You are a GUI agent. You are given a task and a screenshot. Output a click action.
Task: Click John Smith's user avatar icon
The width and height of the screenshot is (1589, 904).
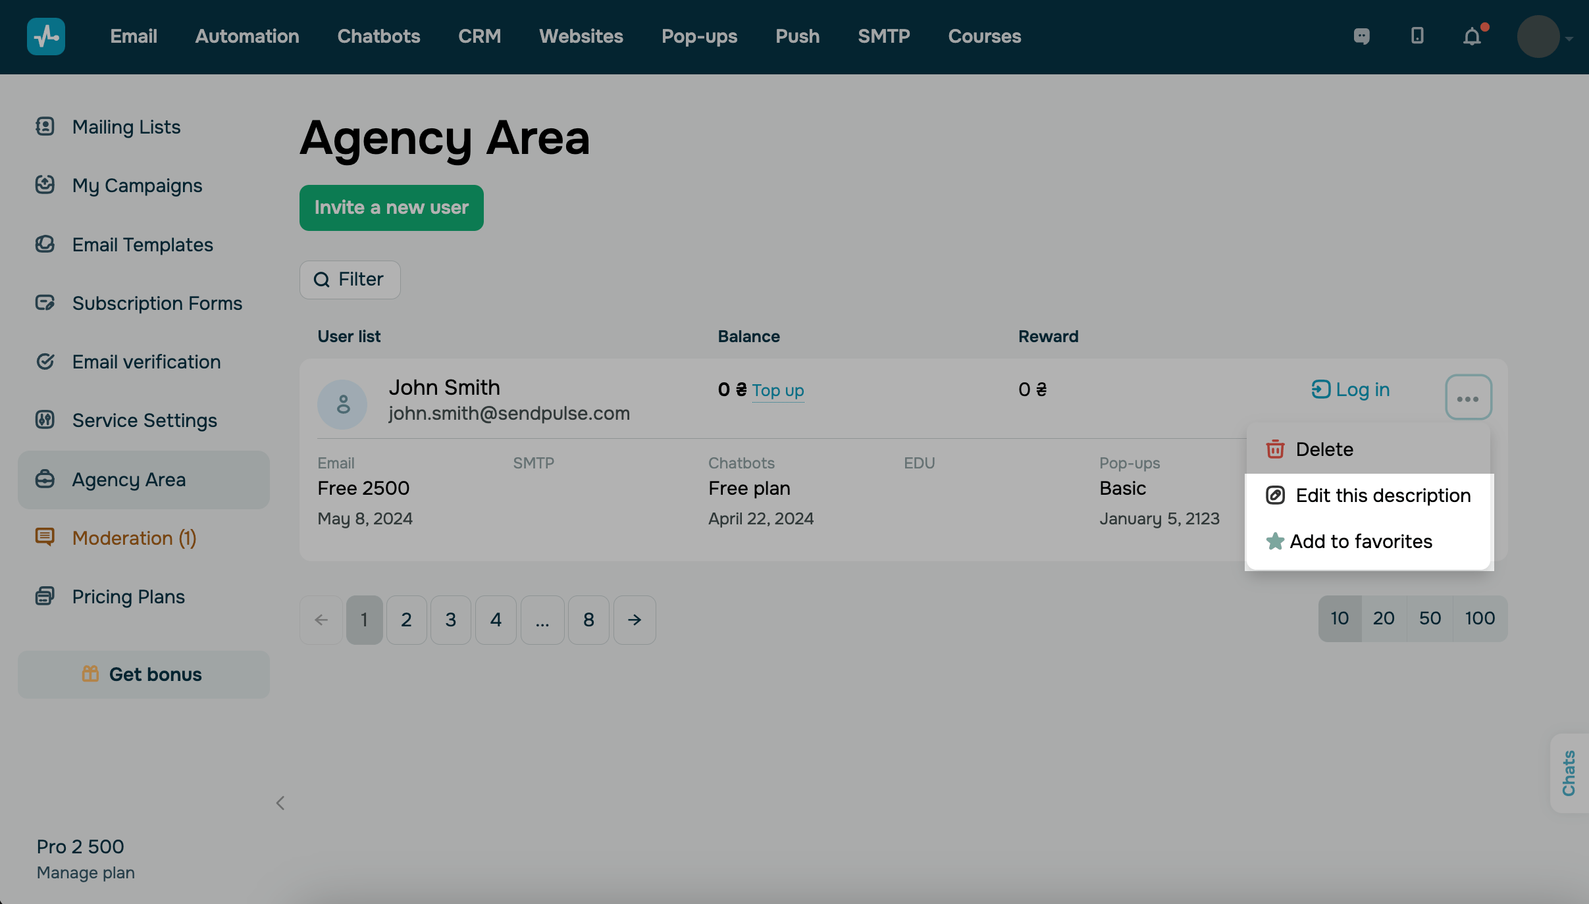pos(342,404)
